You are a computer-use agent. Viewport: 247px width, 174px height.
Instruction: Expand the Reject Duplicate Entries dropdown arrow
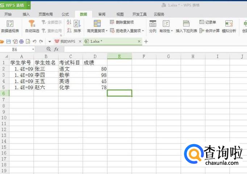coord(143,31)
